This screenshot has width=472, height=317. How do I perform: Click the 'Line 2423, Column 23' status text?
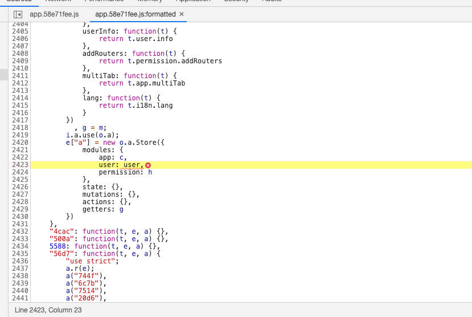(48, 310)
